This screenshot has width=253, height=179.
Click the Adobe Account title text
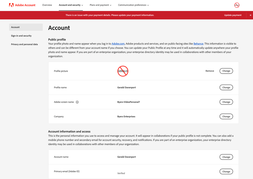pos(25,5)
